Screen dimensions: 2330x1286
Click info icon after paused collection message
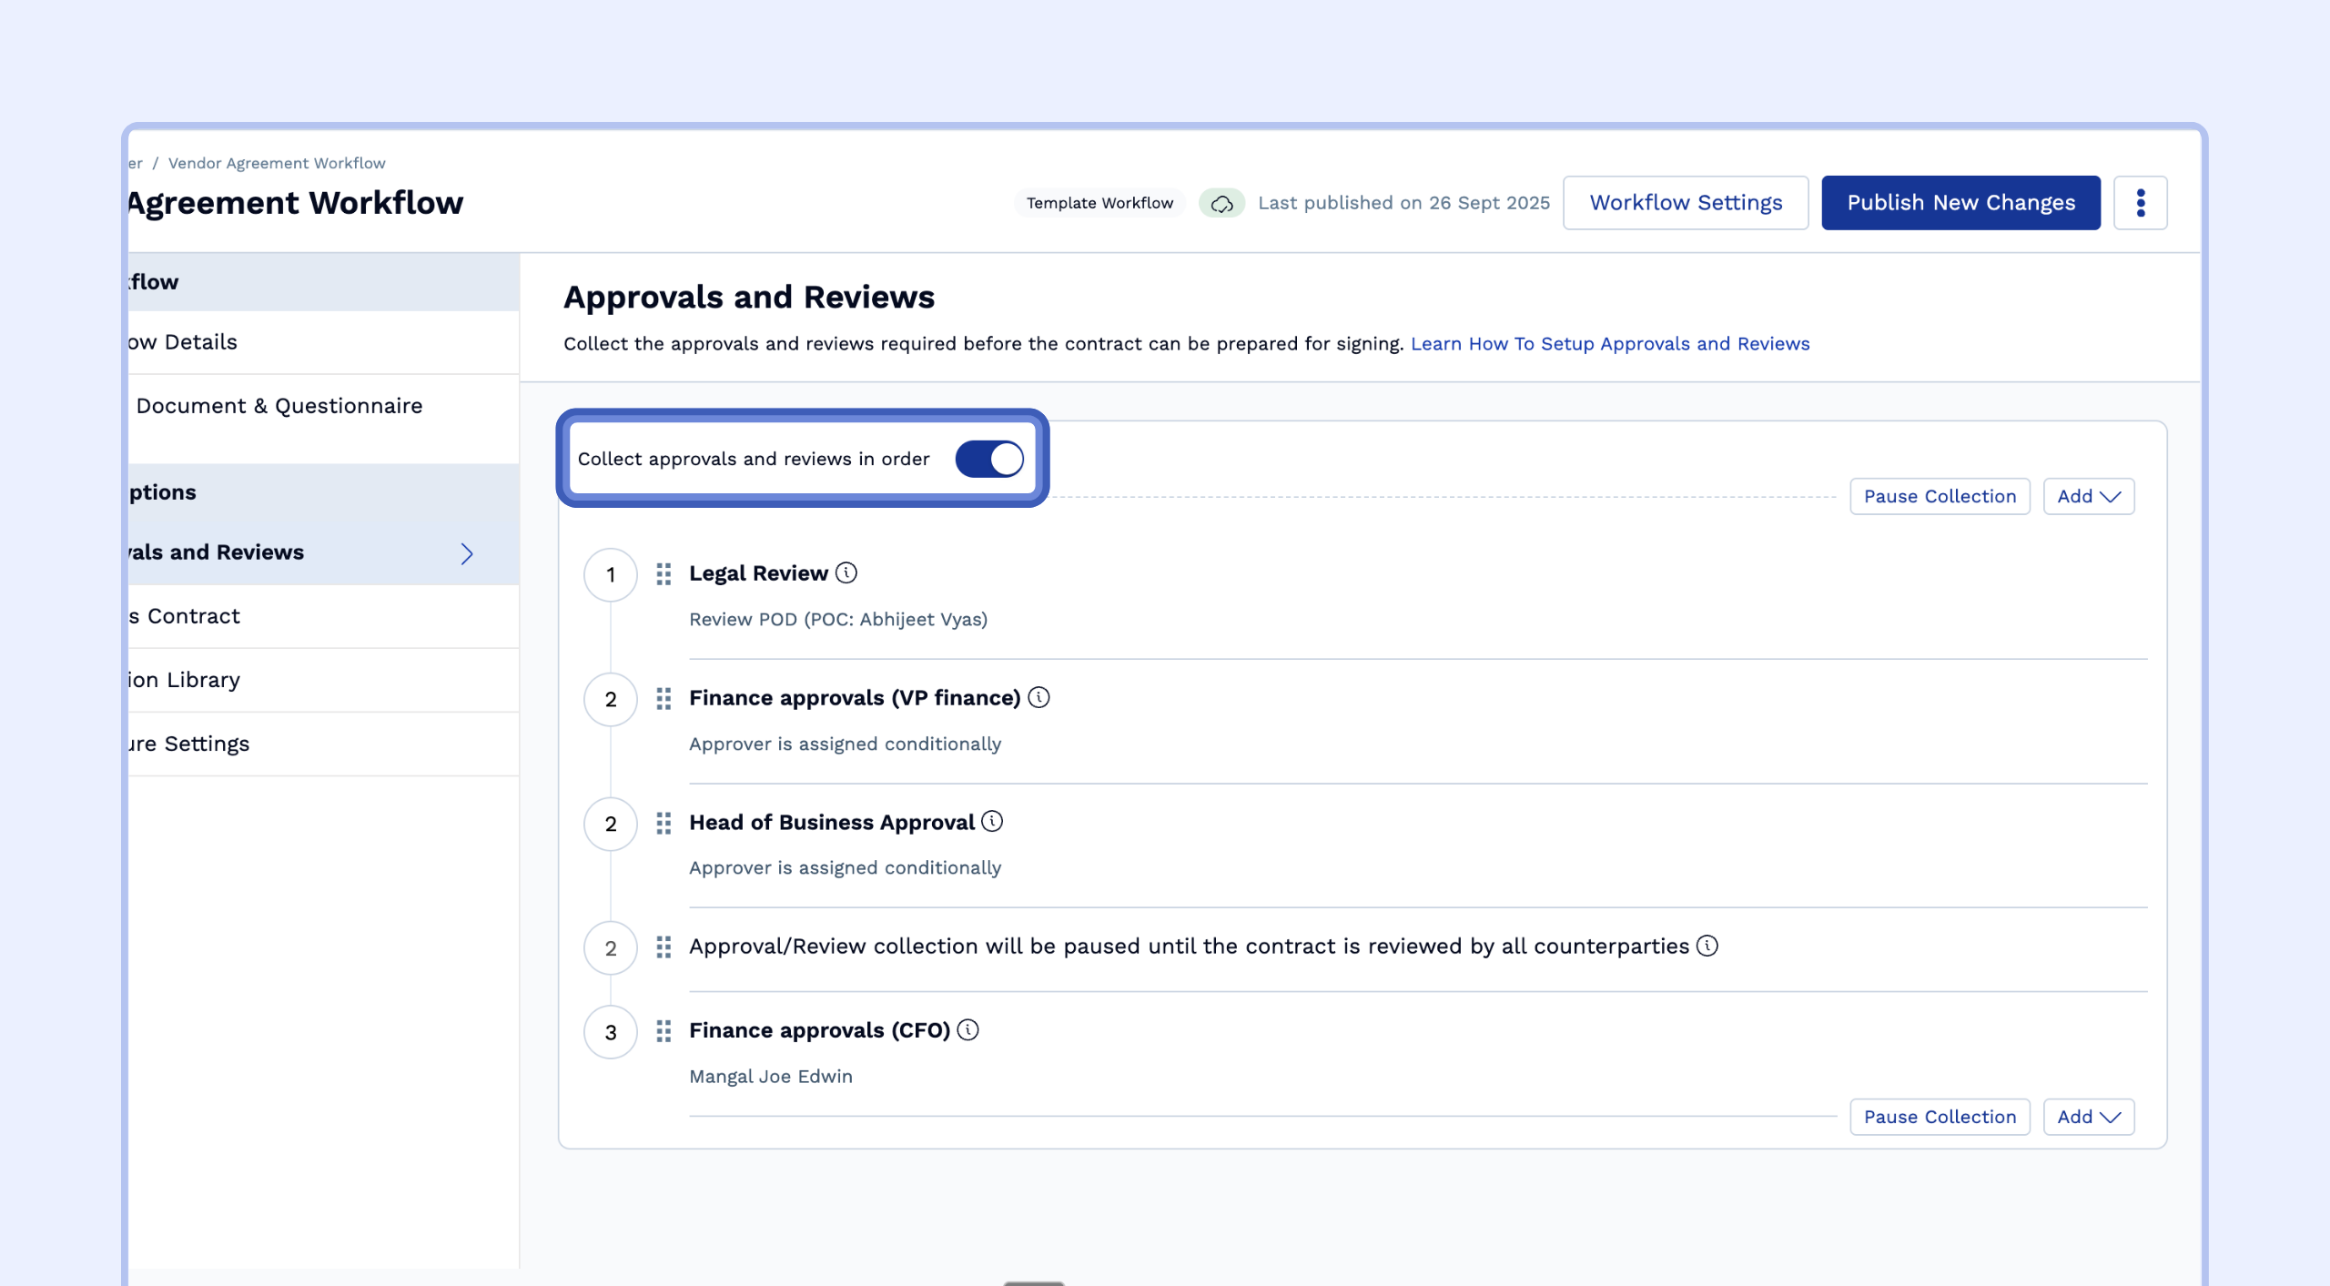1707,946
